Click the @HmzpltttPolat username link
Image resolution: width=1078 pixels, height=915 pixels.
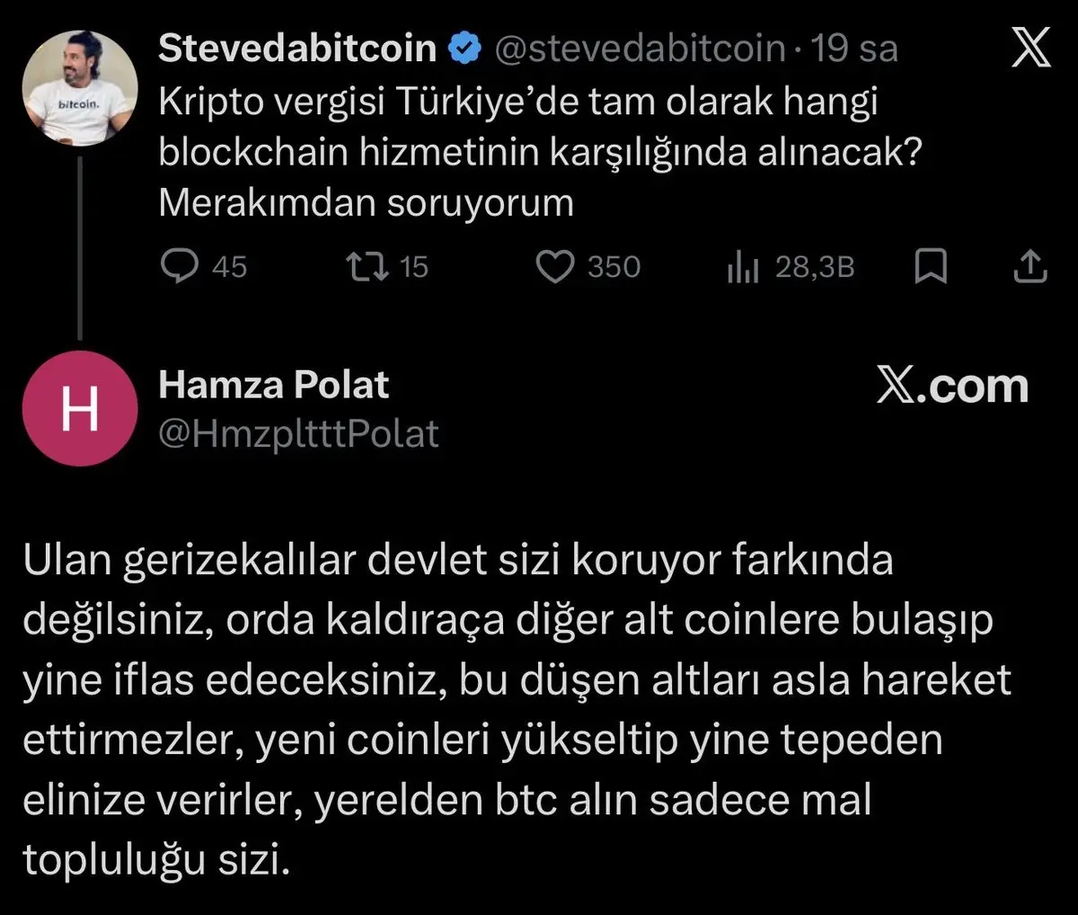pyautogui.click(x=298, y=432)
